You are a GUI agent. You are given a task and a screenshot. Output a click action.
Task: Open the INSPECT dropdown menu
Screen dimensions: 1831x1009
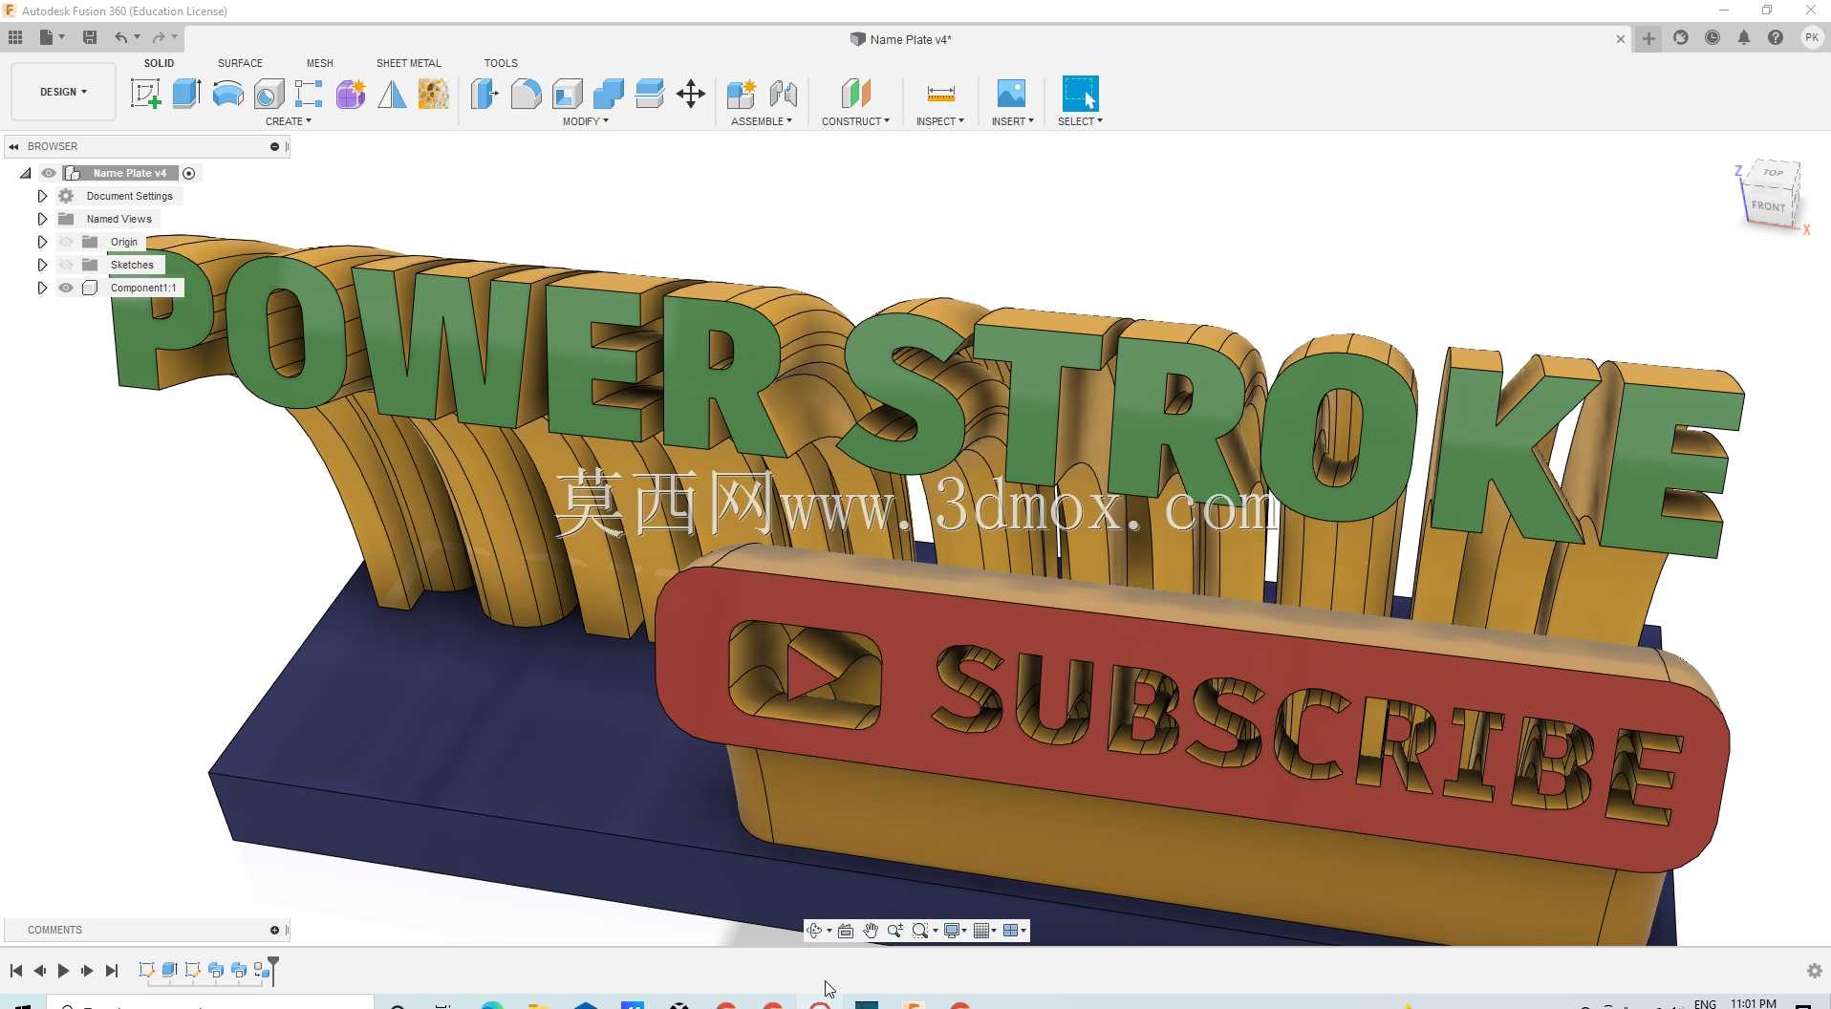(x=940, y=121)
